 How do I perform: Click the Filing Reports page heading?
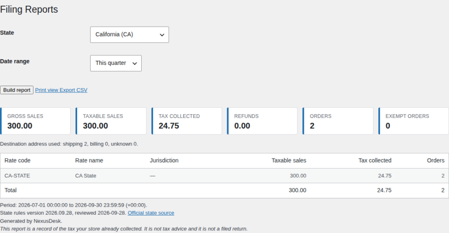pyautogui.click(x=29, y=10)
